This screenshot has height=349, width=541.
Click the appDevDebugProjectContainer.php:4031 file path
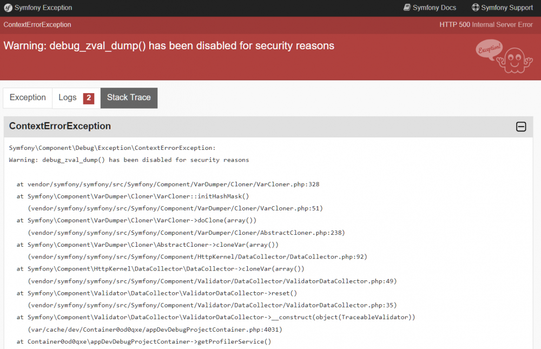point(155,330)
